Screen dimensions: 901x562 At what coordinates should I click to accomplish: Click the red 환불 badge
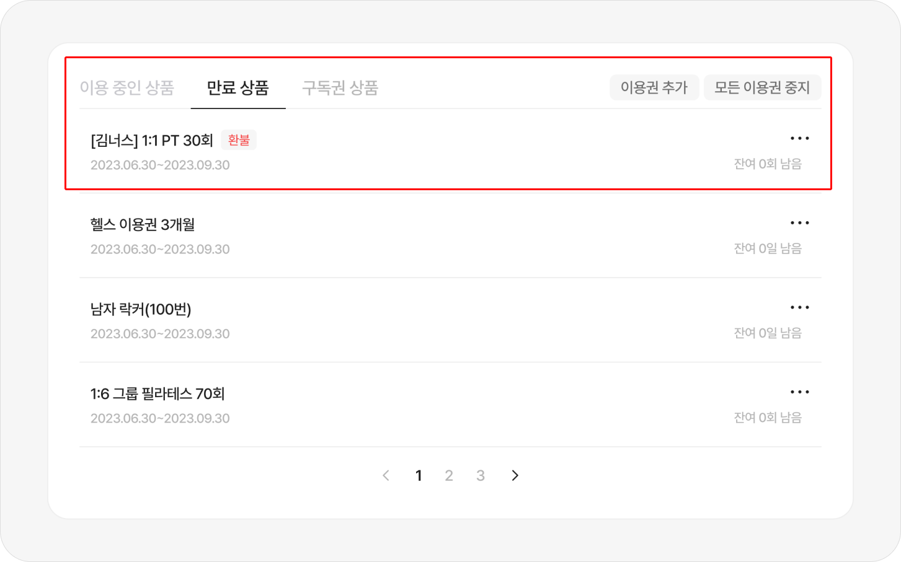click(239, 140)
